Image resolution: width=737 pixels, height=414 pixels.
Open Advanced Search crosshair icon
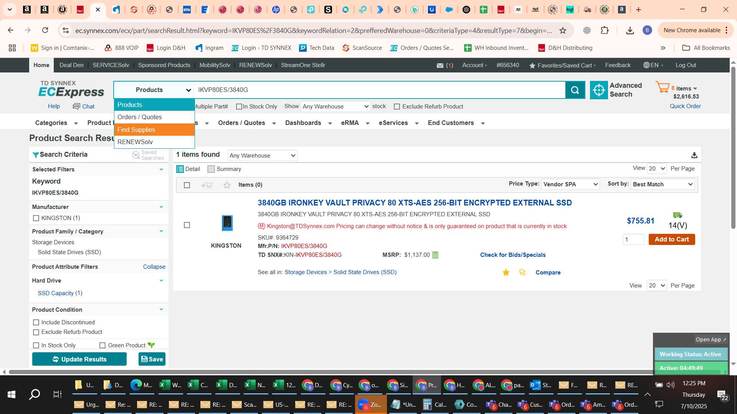click(x=598, y=90)
